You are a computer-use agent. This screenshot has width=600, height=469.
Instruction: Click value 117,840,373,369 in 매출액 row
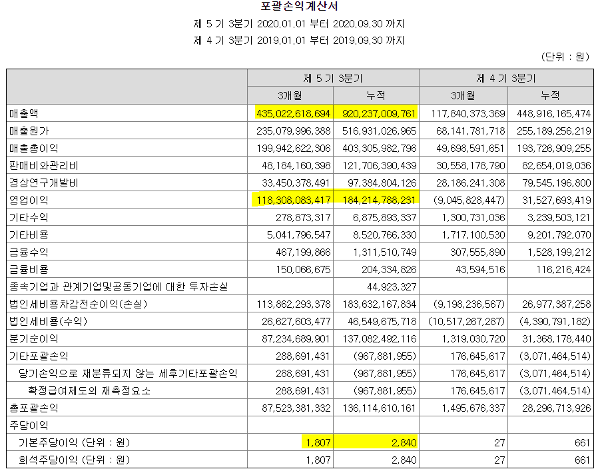(468, 114)
